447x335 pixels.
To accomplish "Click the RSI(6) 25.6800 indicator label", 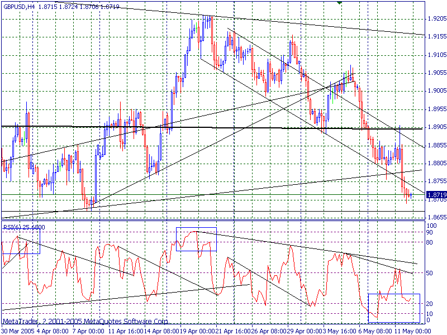I will click(26, 227).
